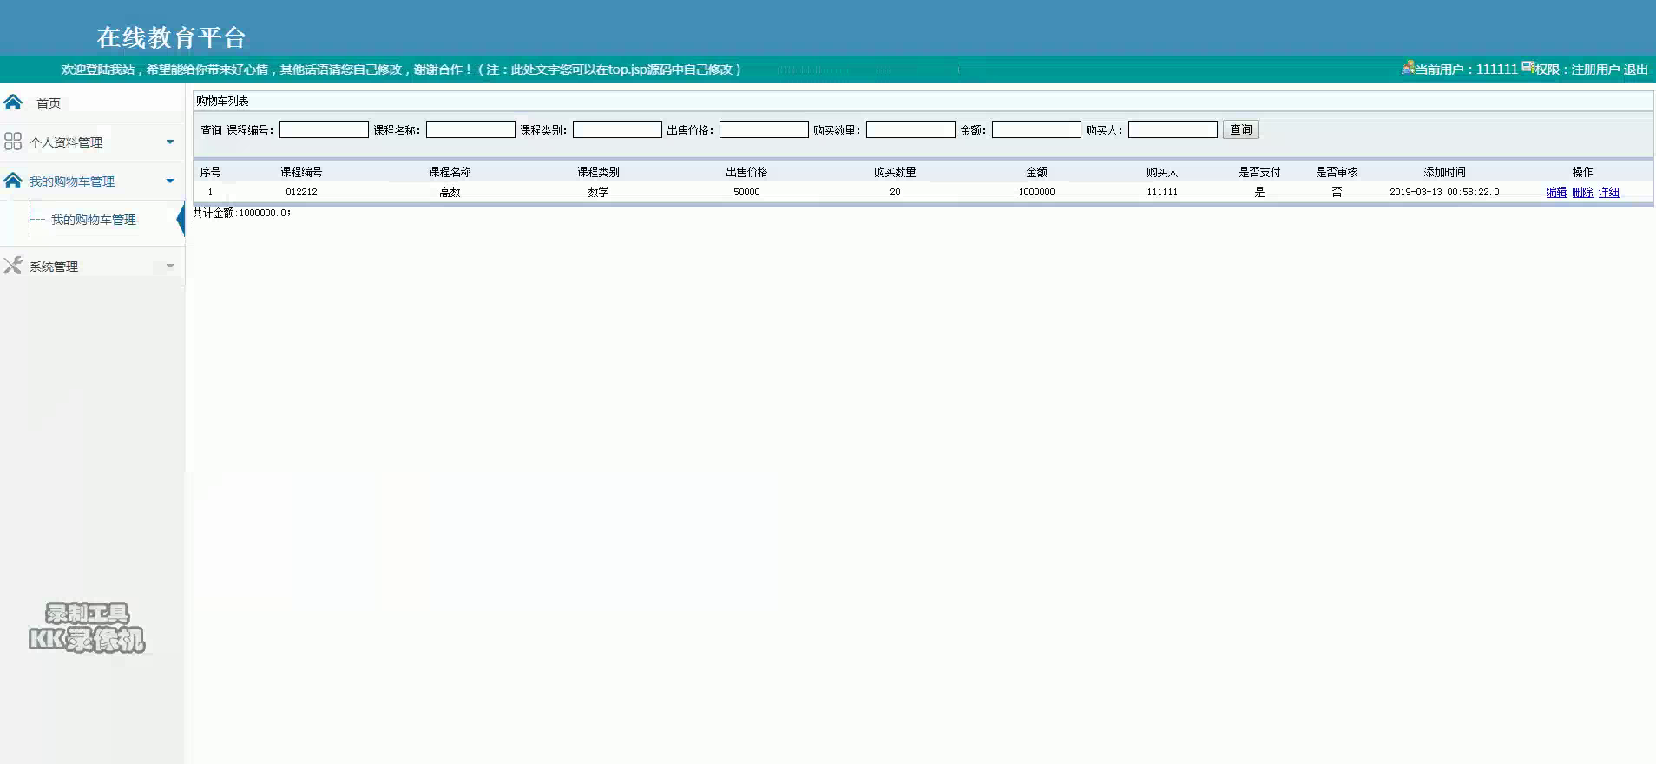
Task: Click the 课程名称 column header
Action: (x=450, y=172)
